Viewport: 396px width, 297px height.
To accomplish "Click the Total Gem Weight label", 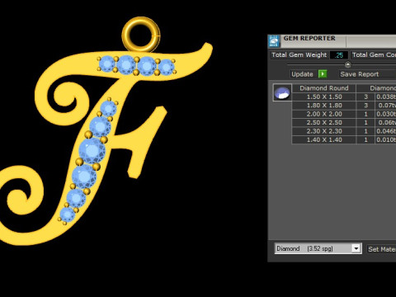I will [x=299, y=55].
